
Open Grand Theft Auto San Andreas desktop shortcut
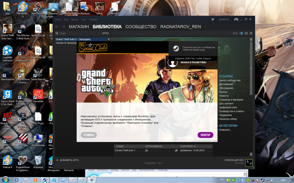pos(7,31)
